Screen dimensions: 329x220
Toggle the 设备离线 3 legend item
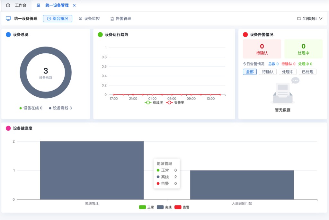tap(60, 108)
